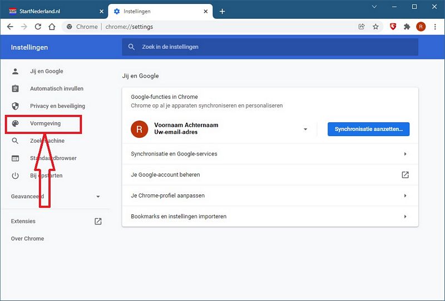Open Bookmarks en instellingen importeren
This screenshot has width=445, height=301.
pos(270,217)
